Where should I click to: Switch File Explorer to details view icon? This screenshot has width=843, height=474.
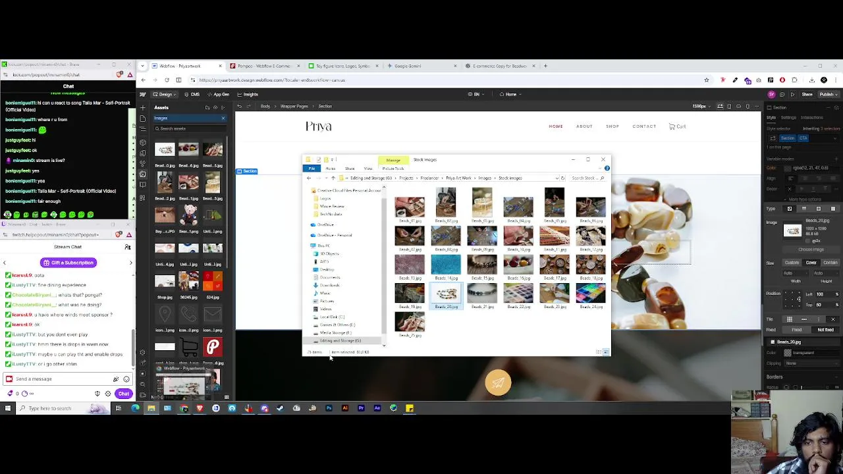point(599,352)
